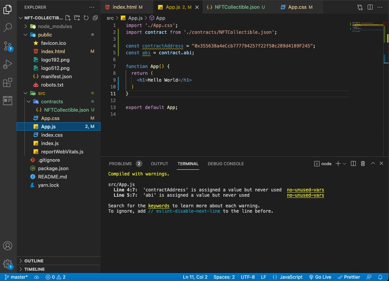This screenshot has height=281, width=389.
Task: Expand the node_modules folder
Action: coord(26,26)
